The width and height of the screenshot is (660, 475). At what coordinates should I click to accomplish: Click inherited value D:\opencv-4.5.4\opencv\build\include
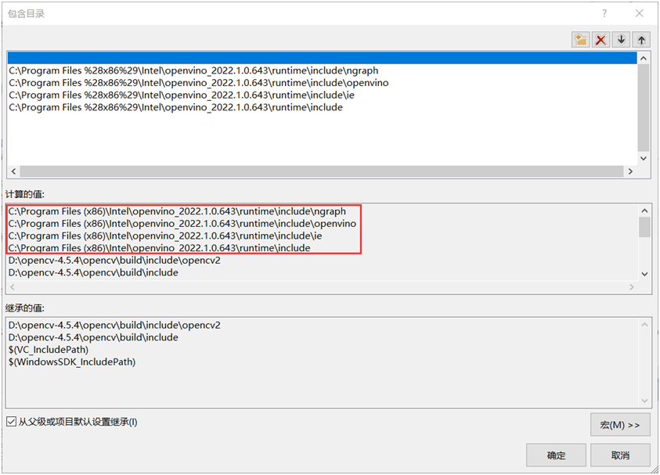point(93,337)
